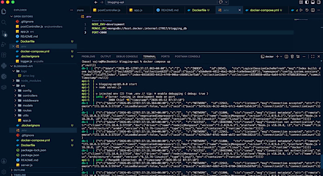This screenshot has height=176, width=323.
Task: Collapse the OPEN EDITORS section
Action: (43, 17)
